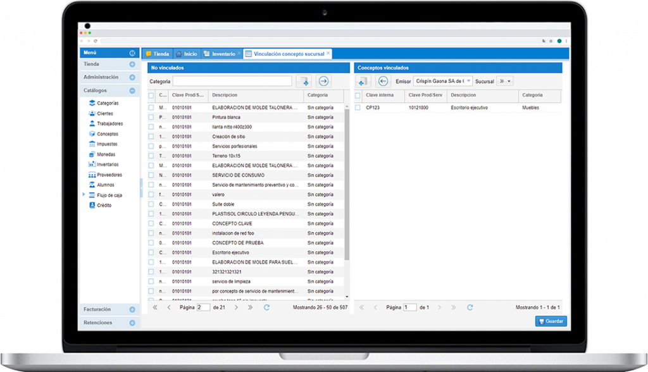Switch to the Inventario tab

click(x=223, y=54)
